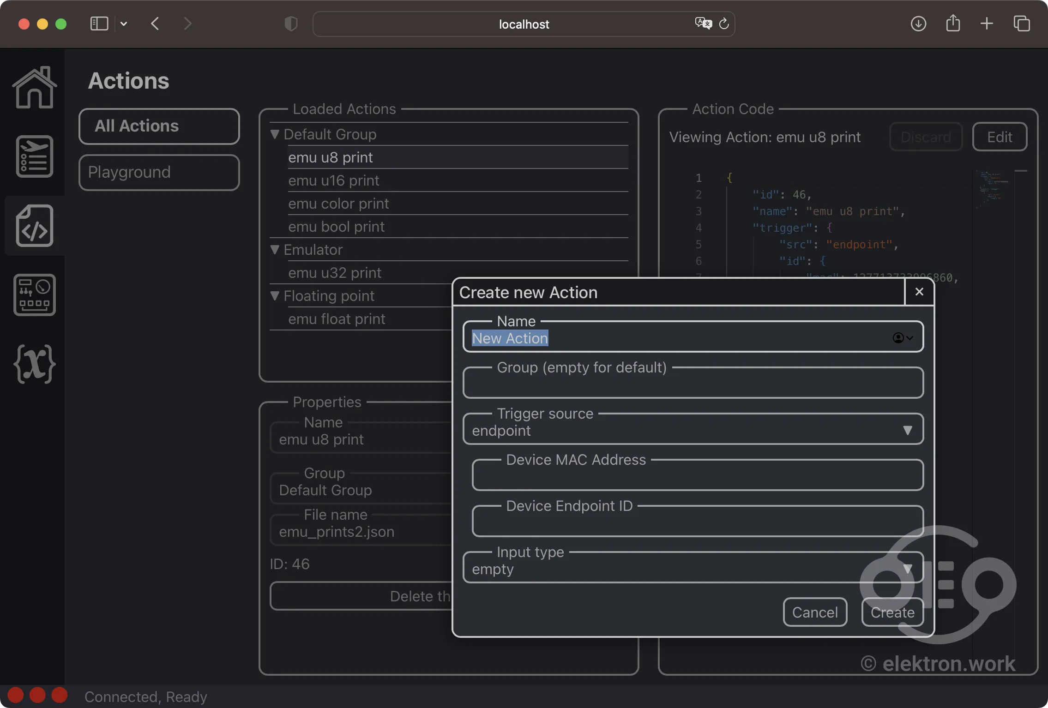
Task: Collapse the Floating point group
Action: 275,296
